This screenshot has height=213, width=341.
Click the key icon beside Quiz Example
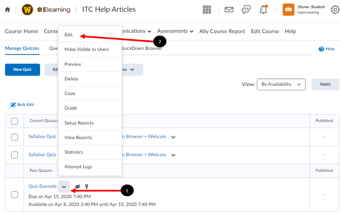pyautogui.click(x=87, y=187)
